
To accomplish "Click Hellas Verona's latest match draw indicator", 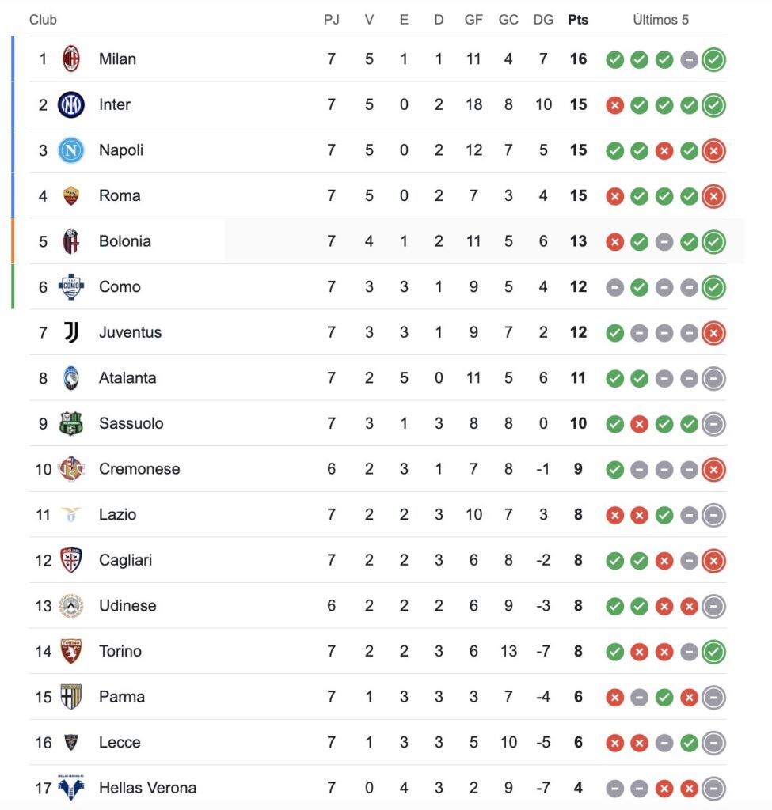I will (x=713, y=789).
